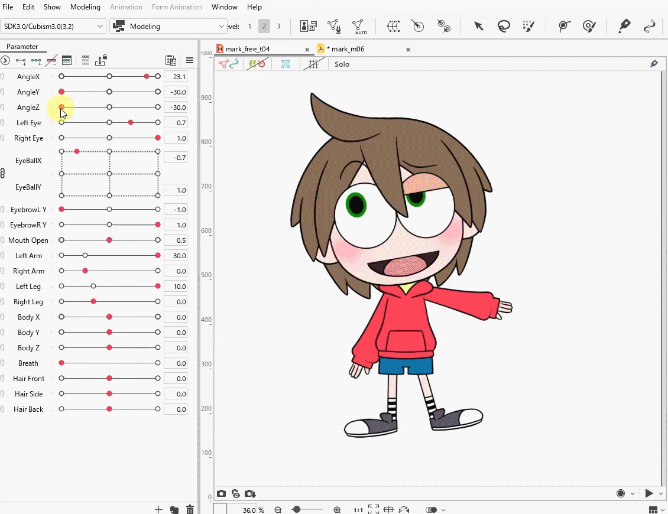The width and height of the screenshot is (668, 514).
Task: Select the glue weight brush tool
Action: click(589, 27)
